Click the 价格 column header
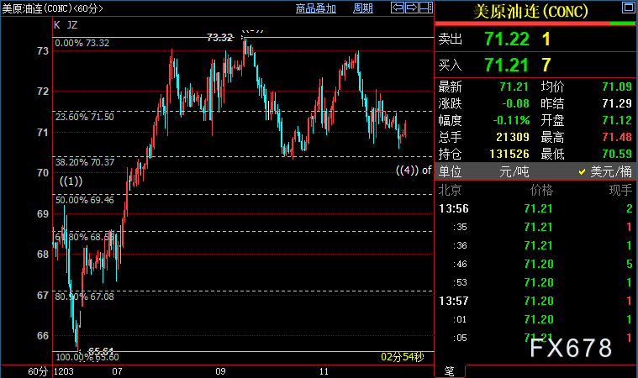 [541, 190]
